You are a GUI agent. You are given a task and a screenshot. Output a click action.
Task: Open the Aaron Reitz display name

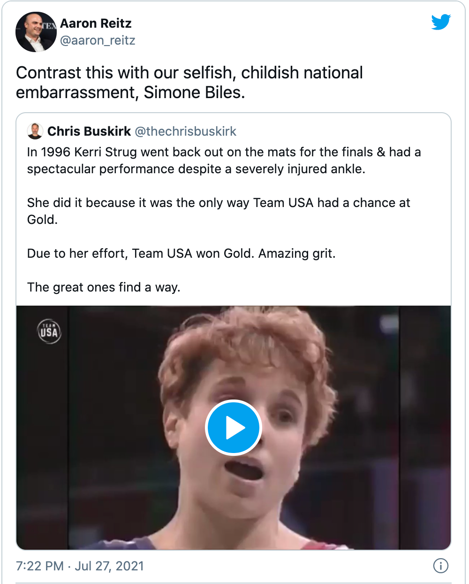click(x=96, y=23)
